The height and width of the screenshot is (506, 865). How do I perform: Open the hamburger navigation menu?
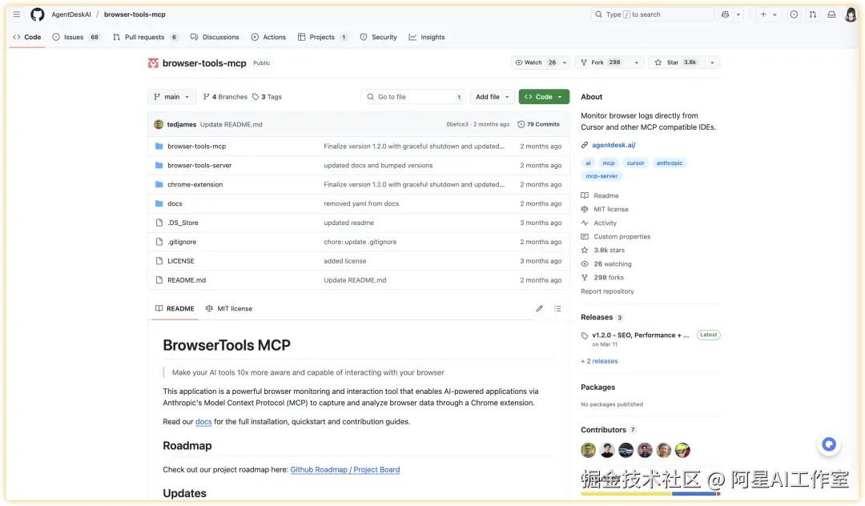click(x=17, y=14)
